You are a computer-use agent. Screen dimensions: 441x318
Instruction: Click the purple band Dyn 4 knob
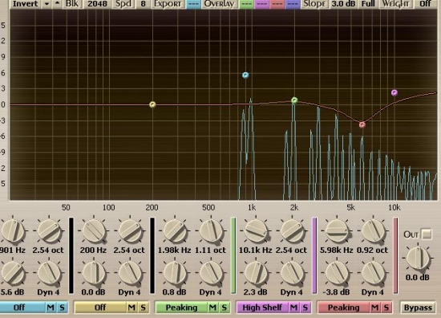[x=292, y=273]
